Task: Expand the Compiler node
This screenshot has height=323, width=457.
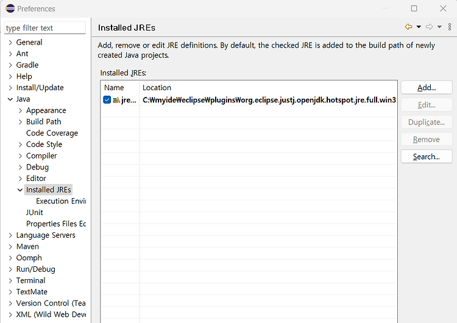Action: (x=20, y=156)
